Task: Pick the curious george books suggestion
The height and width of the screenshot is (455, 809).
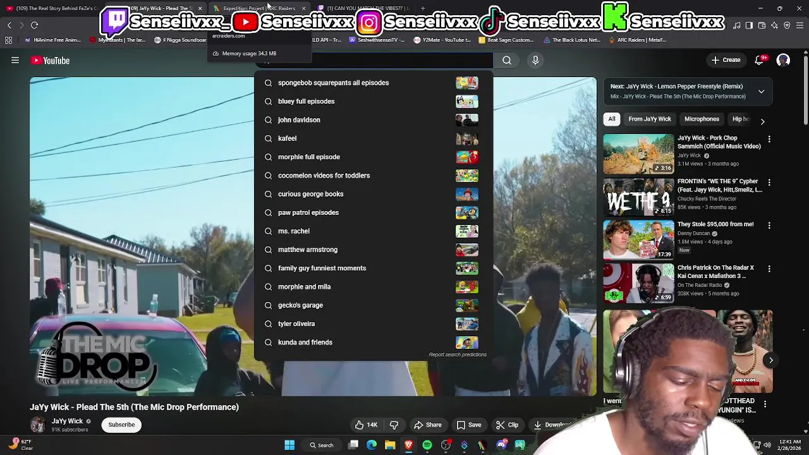Action: tap(373, 194)
